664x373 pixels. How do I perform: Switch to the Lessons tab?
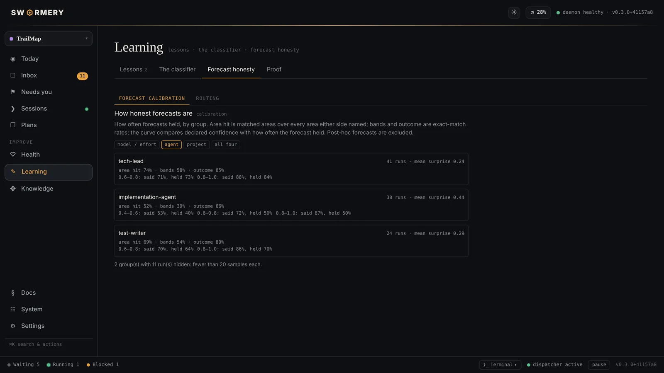[134, 70]
